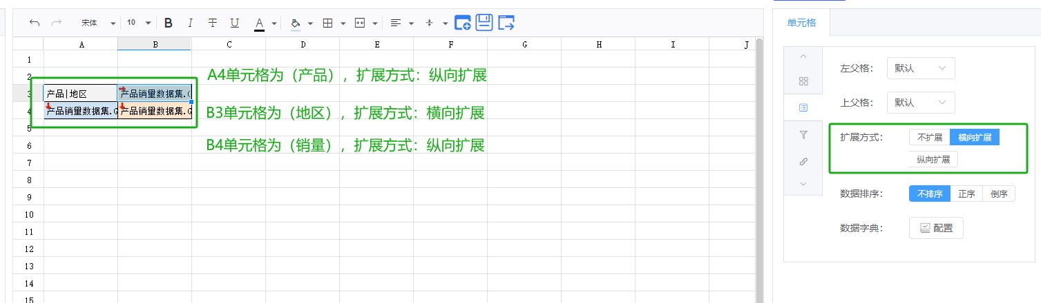The height and width of the screenshot is (303, 1041).
Task: Toggle italic formatting
Action: (x=191, y=23)
